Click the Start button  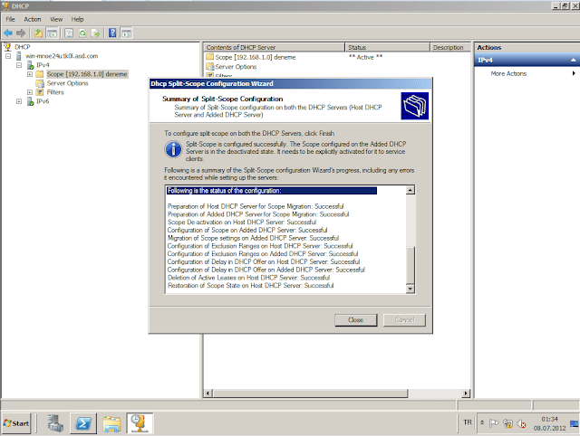[18, 423]
